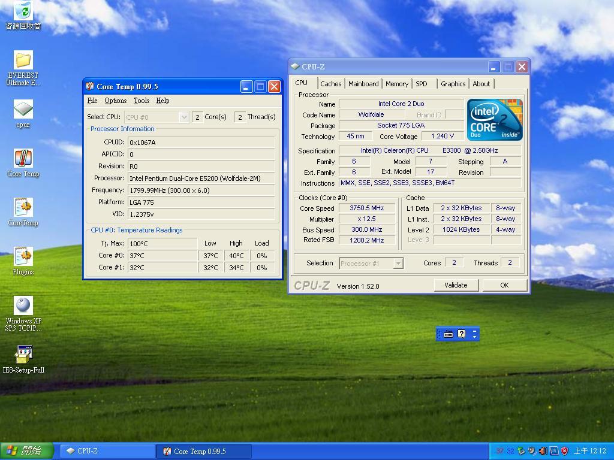The height and width of the screenshot is (460, 614).
Task: Click the Multiplier value x 12.5
Action: pos(367,219)
